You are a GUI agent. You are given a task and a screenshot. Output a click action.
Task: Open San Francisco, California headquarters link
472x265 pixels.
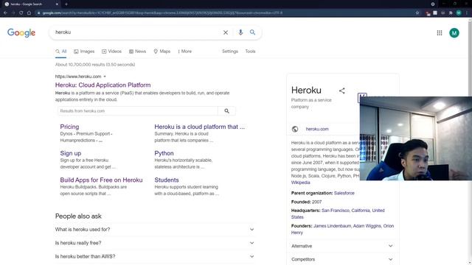pos(338,213)
